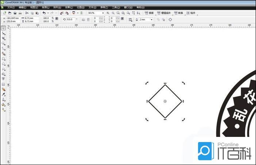The image size is (256, 165).
Task: Select the Shape tool
Action: pos(3,33)
